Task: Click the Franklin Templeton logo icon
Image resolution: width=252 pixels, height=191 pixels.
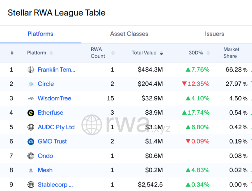Action: tap(31, 70)
